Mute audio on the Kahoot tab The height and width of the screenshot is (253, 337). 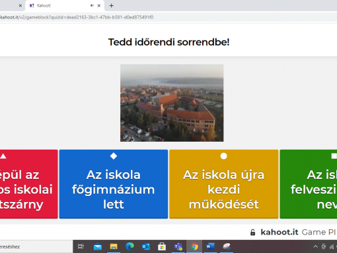(x=92, y=5)
